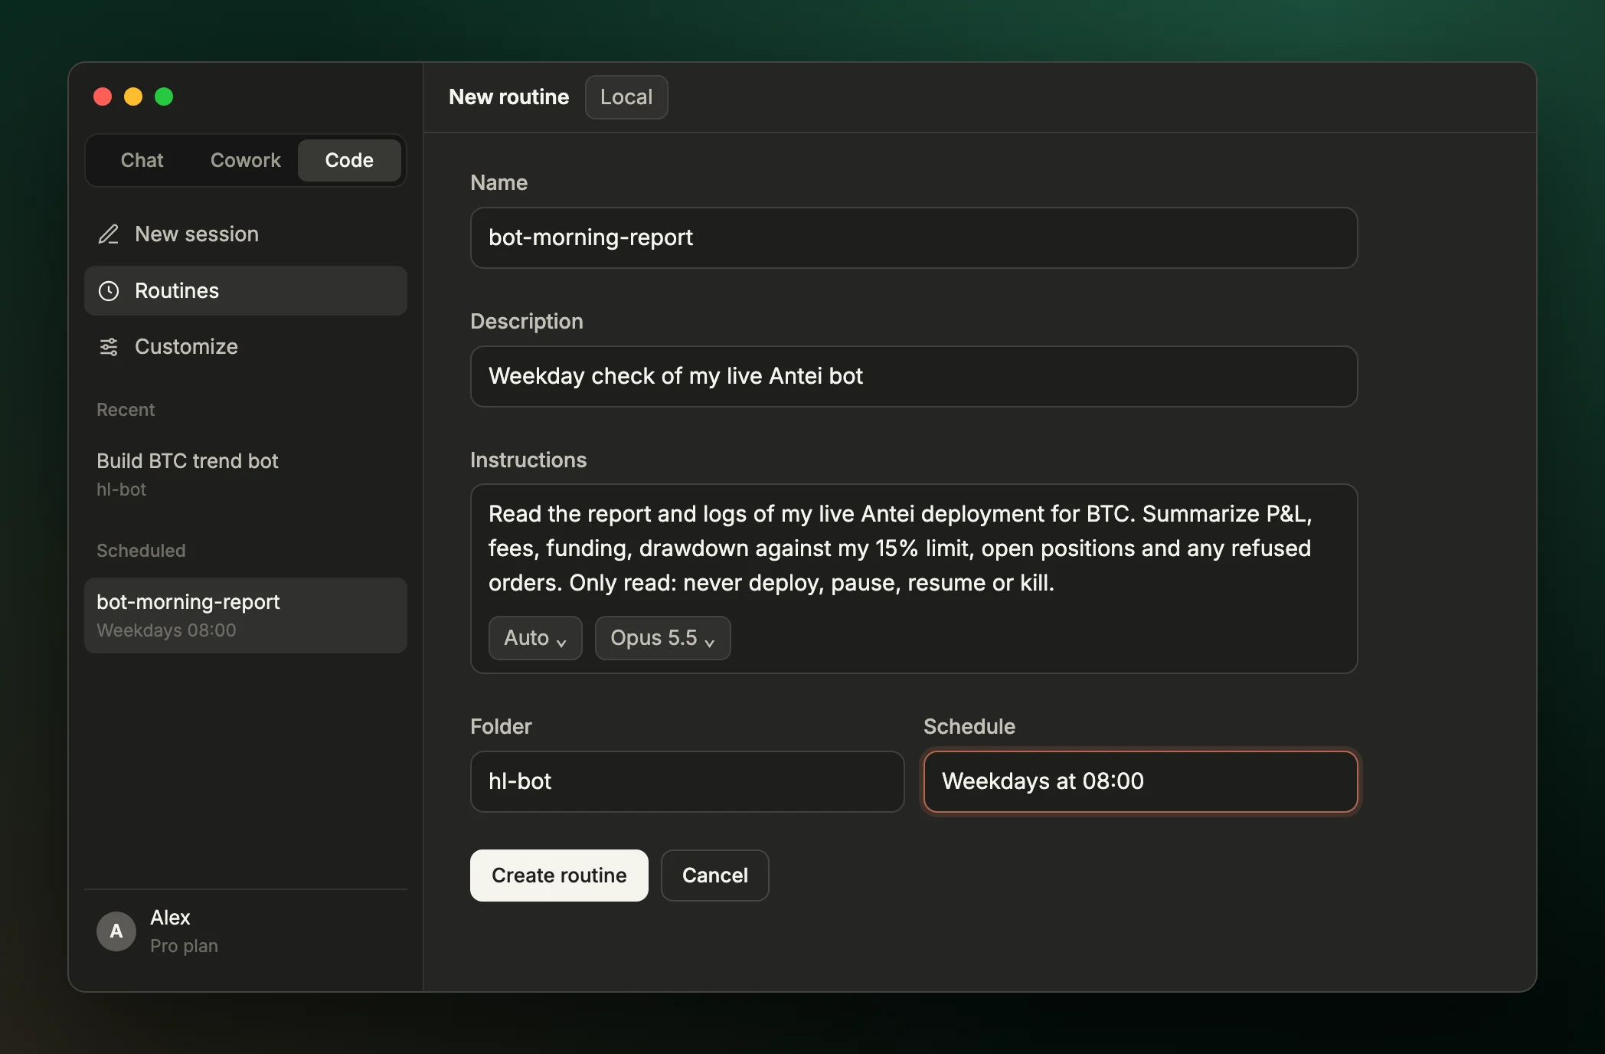Select the scheduled bot-morning-report routine
Screen dimensions: 1605x1054
click(245, 616)
